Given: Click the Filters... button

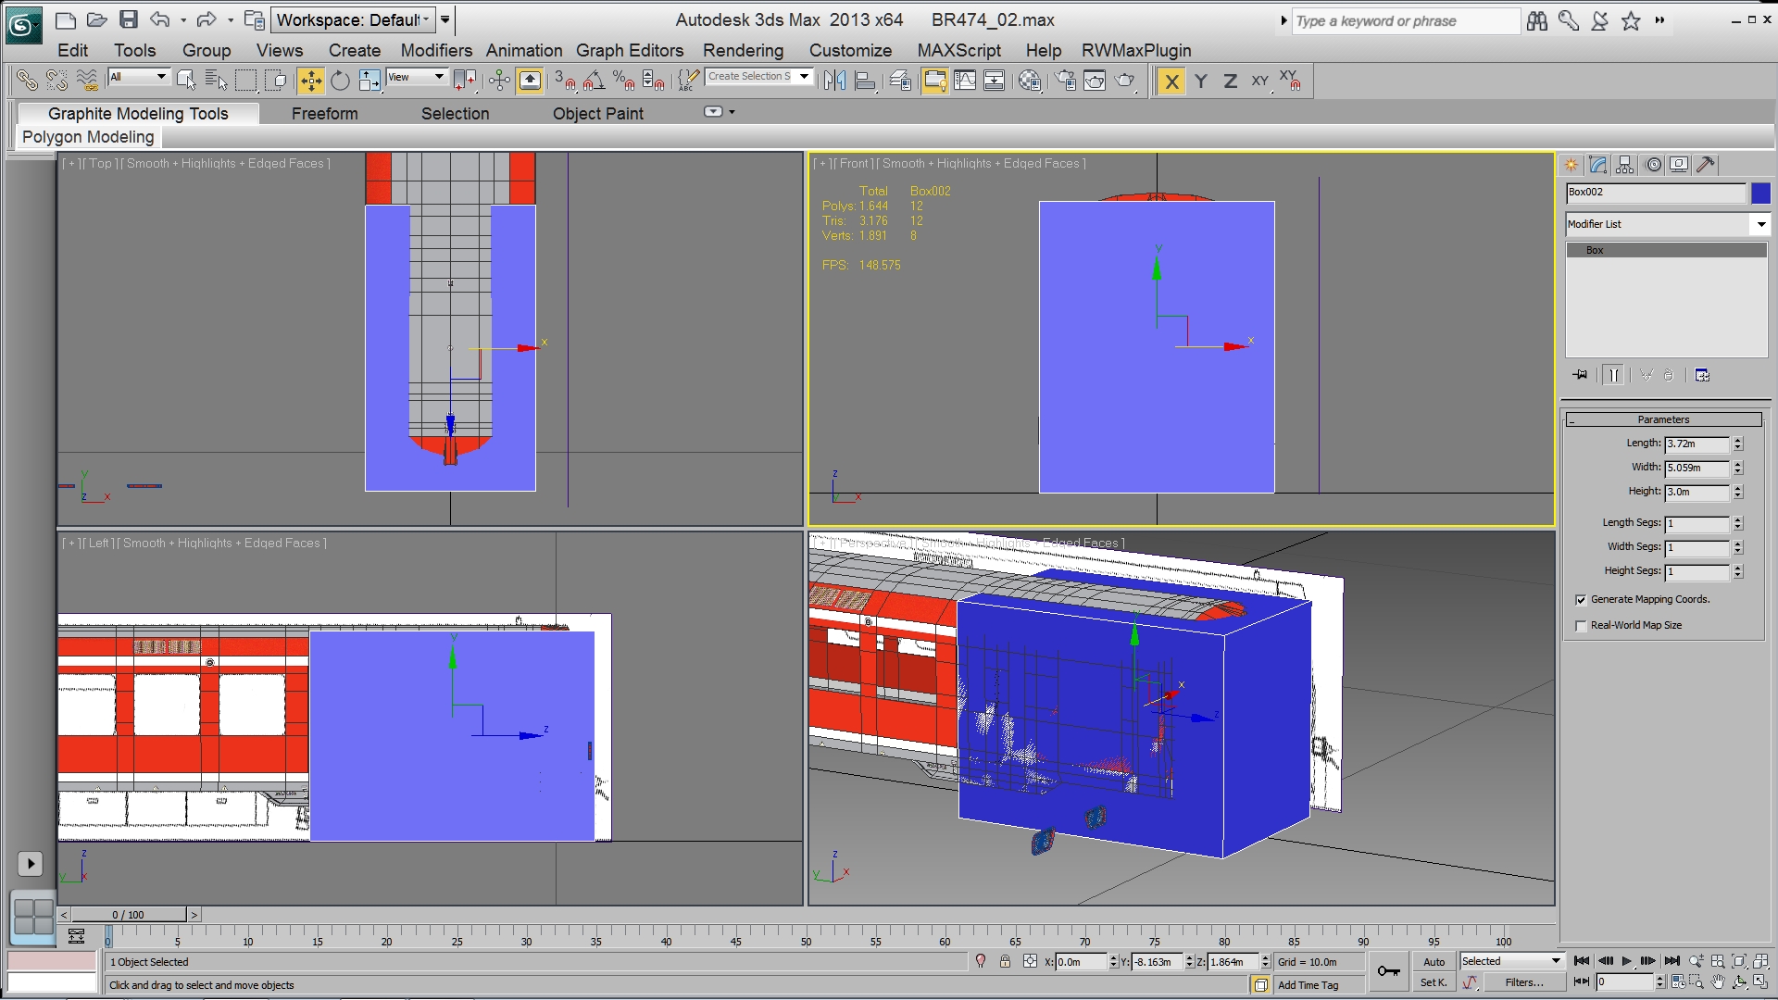Looking at the screenshot, I should (x=1523, y=982).
